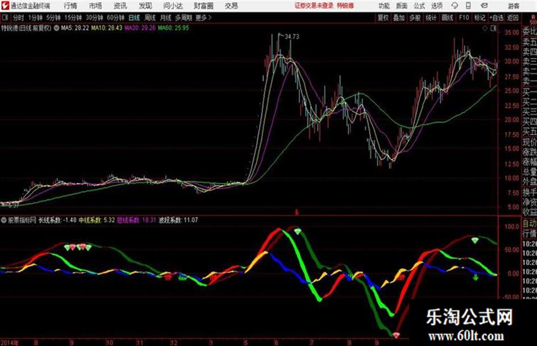
Task: Click the MA5: 28.22 label
Action: (x=75, y=28)
